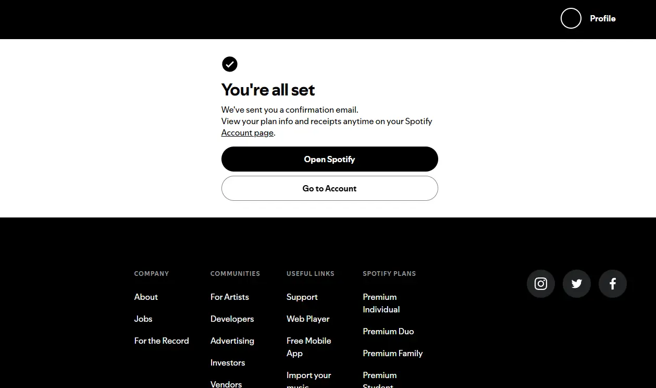Image resolution: width=656 pixels, height=388 pixels.
Task: Click the profile avatar circle
Action: click(x=571, y=18)
